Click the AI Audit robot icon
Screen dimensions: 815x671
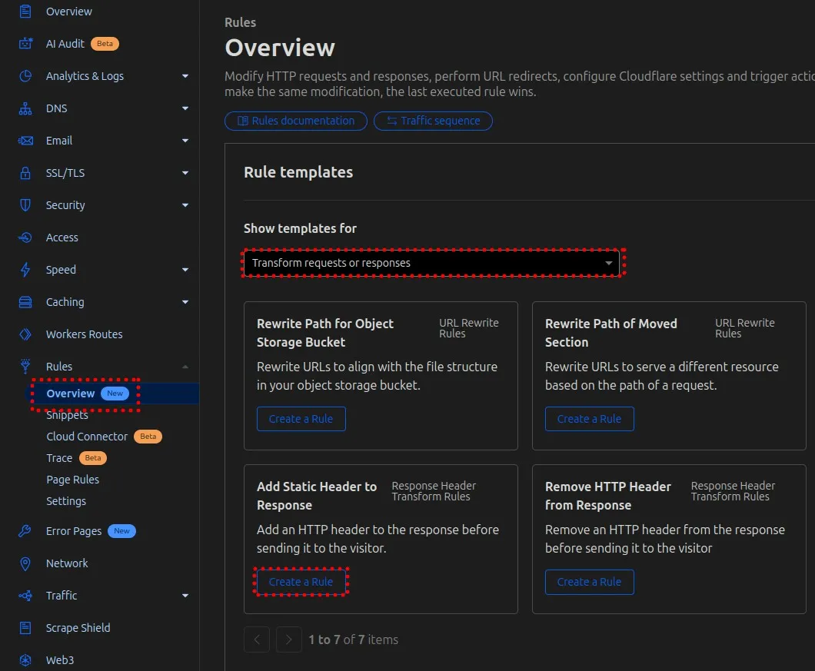(25, 44)
